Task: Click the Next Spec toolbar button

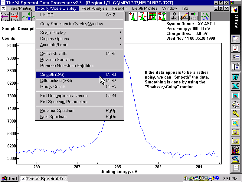Action: [14, 16]
